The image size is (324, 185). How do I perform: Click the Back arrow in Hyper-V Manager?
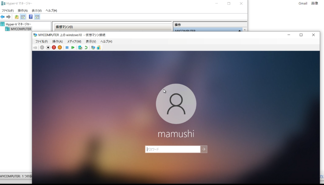pyautogui.click(x=3, y=17)
